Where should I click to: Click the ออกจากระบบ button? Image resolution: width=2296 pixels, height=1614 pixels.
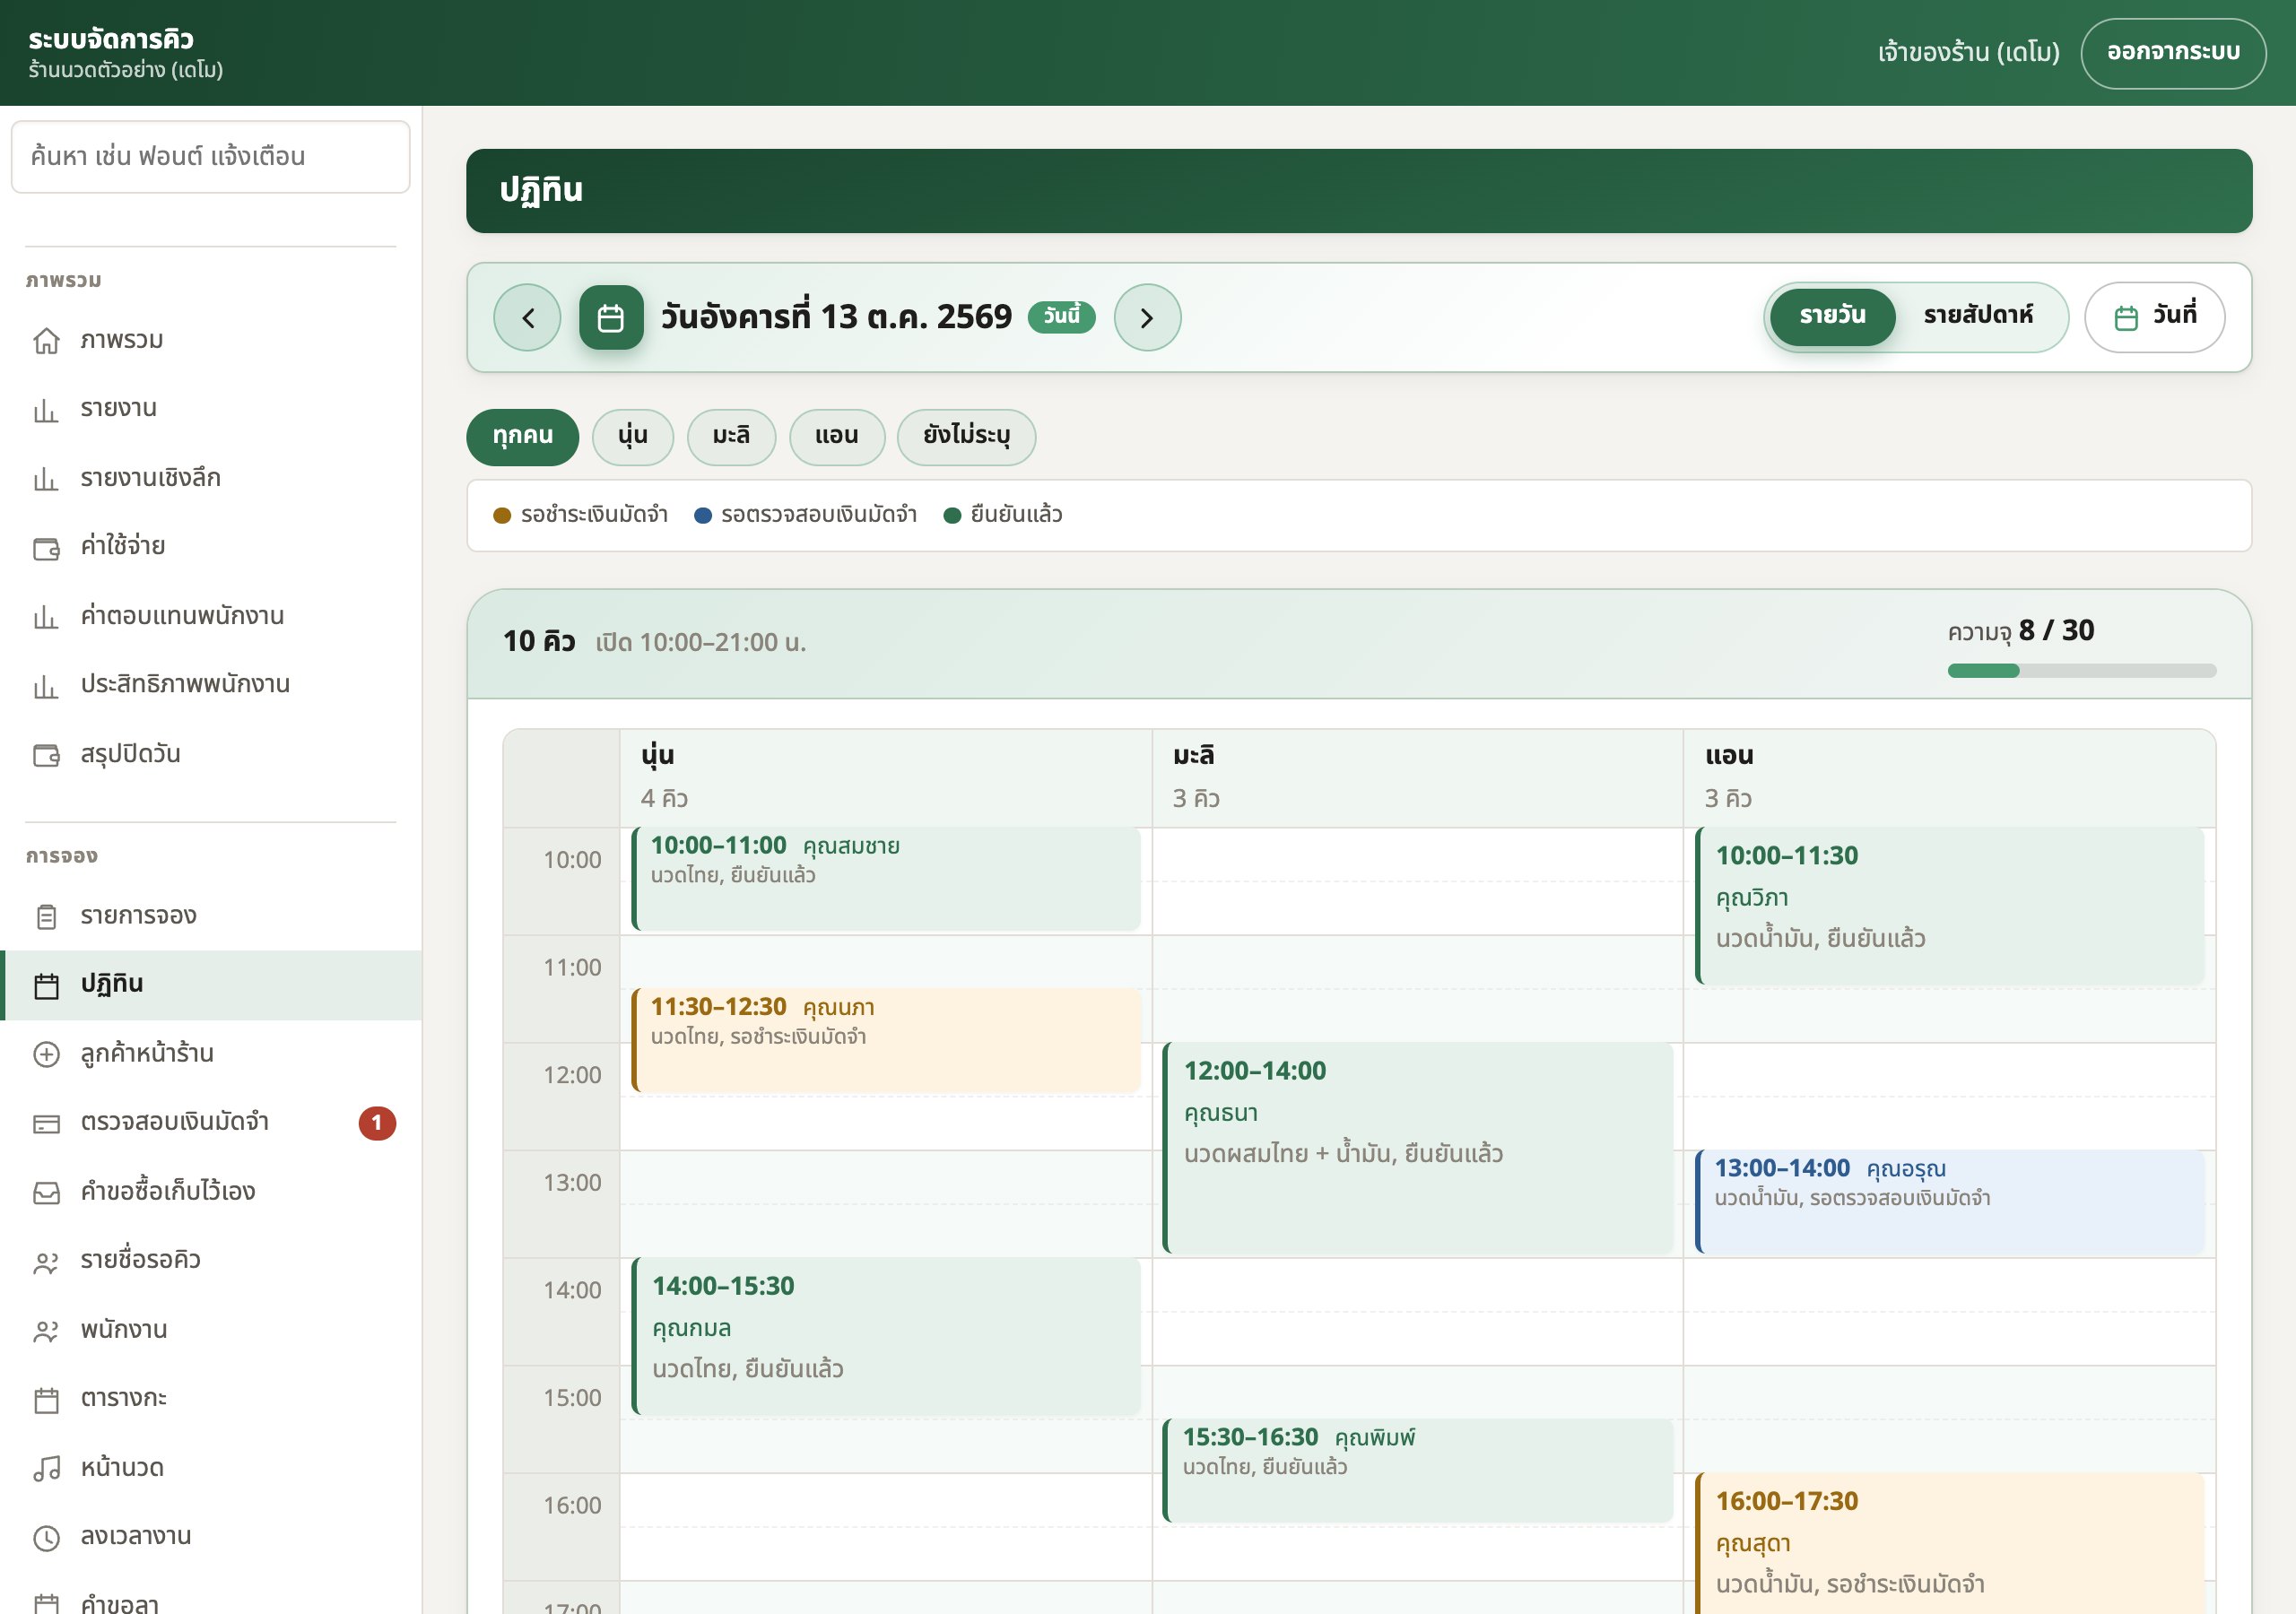(2173, 53)
